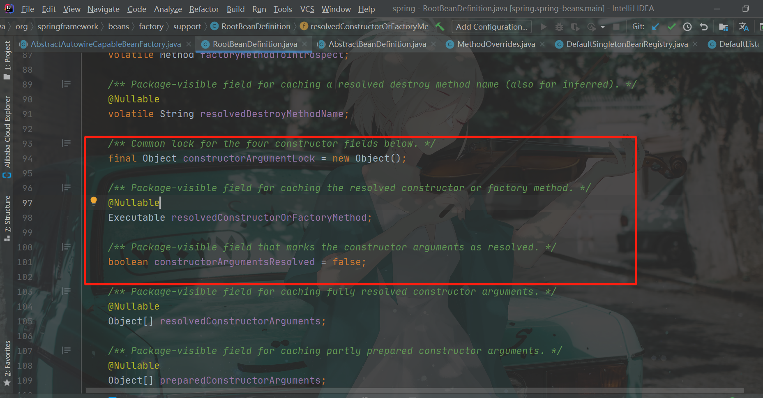Click on resolvedConstructorOrFactoryMethod field name
763x398 pixels.
269,218
